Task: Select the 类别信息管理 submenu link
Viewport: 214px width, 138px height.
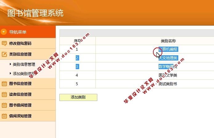Action: point(24,64)
